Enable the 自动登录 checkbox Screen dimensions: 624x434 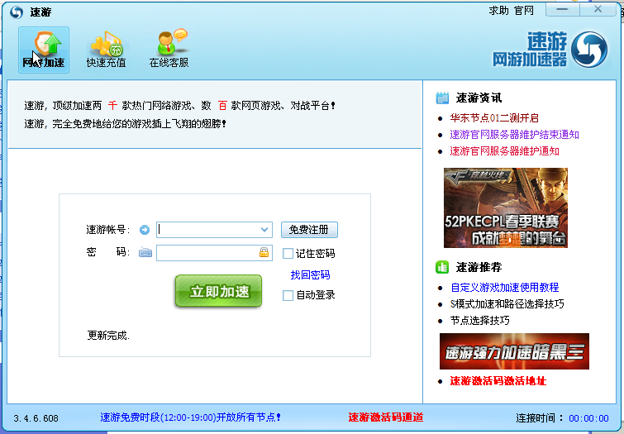click(x=288, y=295)
